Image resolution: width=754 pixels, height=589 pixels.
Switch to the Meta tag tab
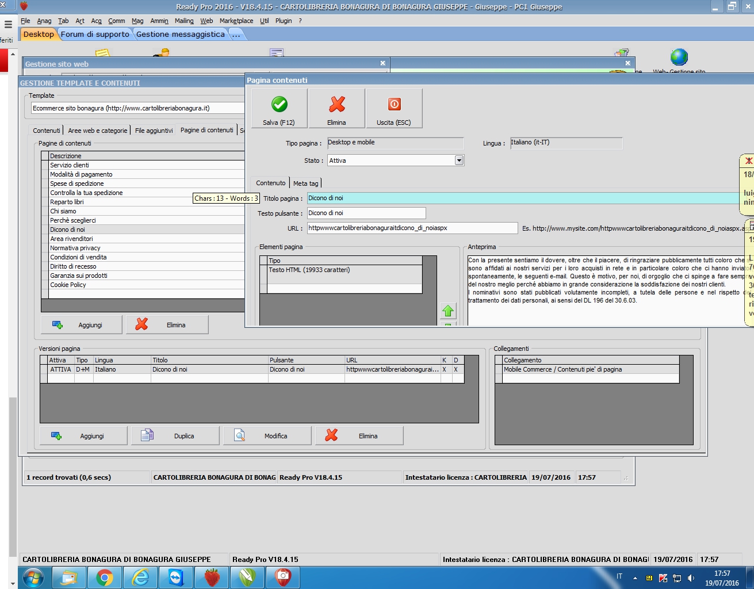pos(305,183)
